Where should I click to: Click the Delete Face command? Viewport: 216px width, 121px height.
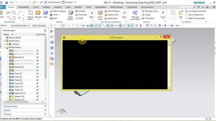coord(111,18)
